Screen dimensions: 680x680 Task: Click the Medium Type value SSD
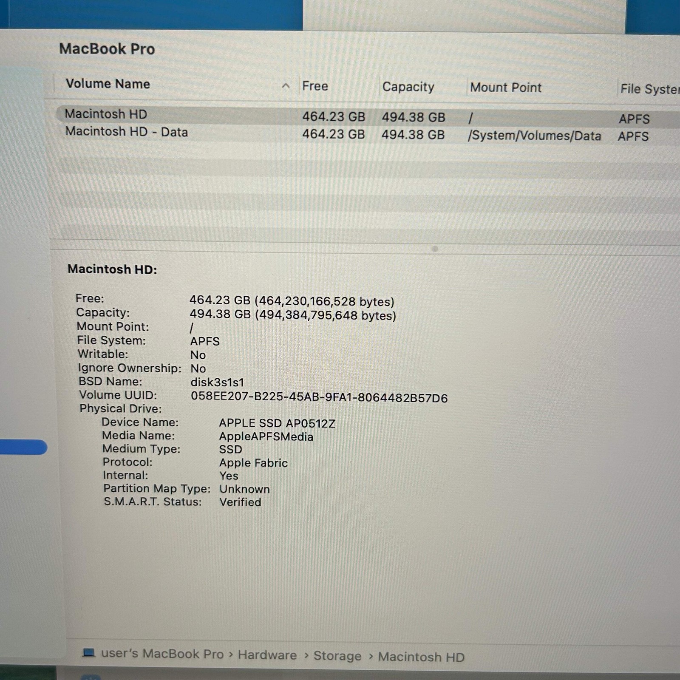pos(230,449)
